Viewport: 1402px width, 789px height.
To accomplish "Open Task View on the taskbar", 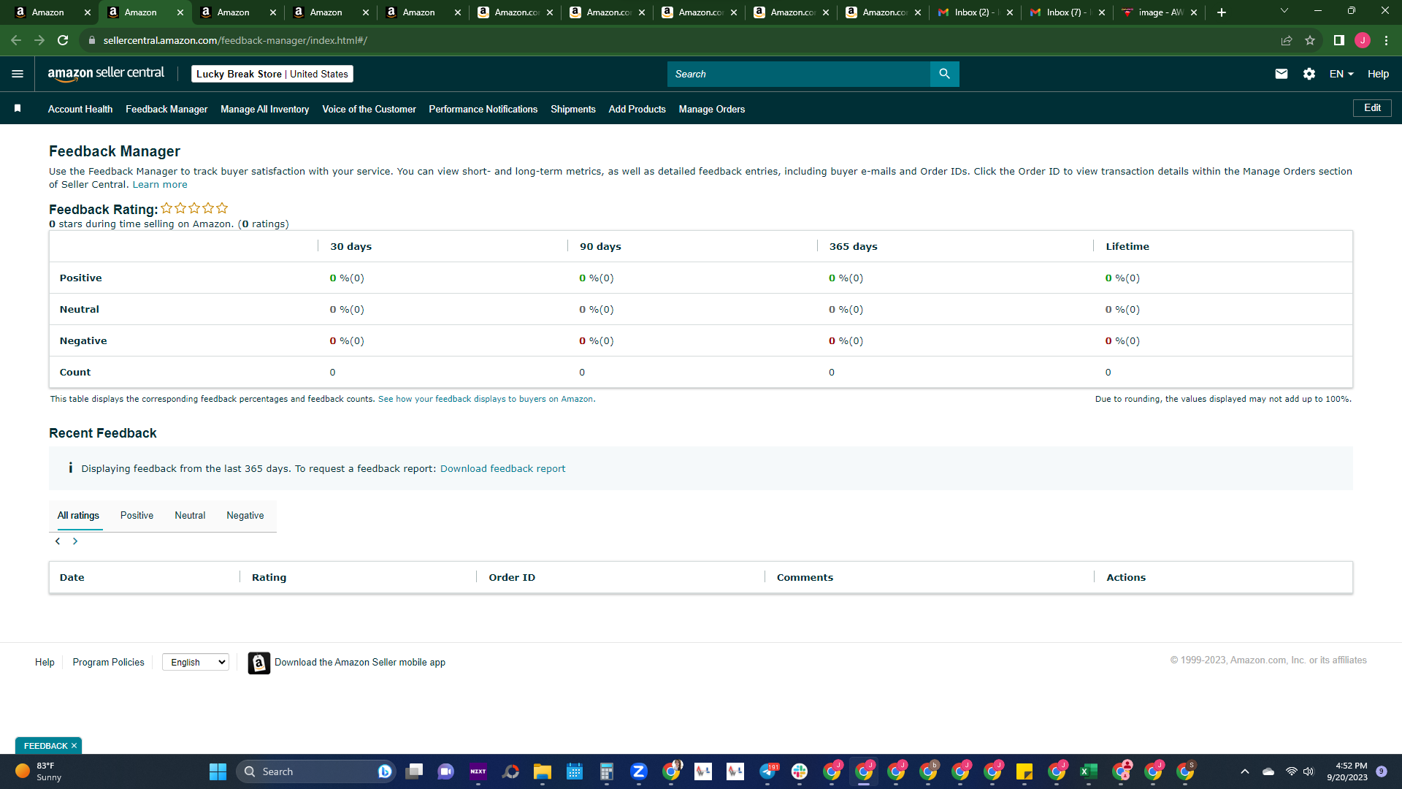I will pyautogui.click(x=414, y=771).
